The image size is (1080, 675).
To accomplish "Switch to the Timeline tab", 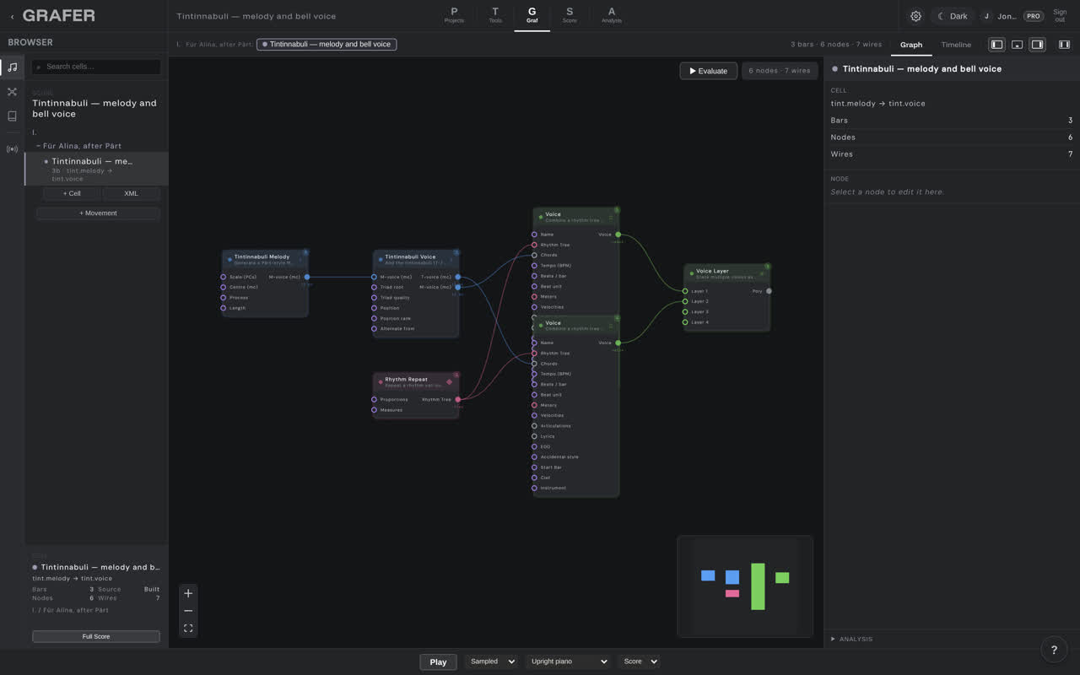I will click(956, 45).
